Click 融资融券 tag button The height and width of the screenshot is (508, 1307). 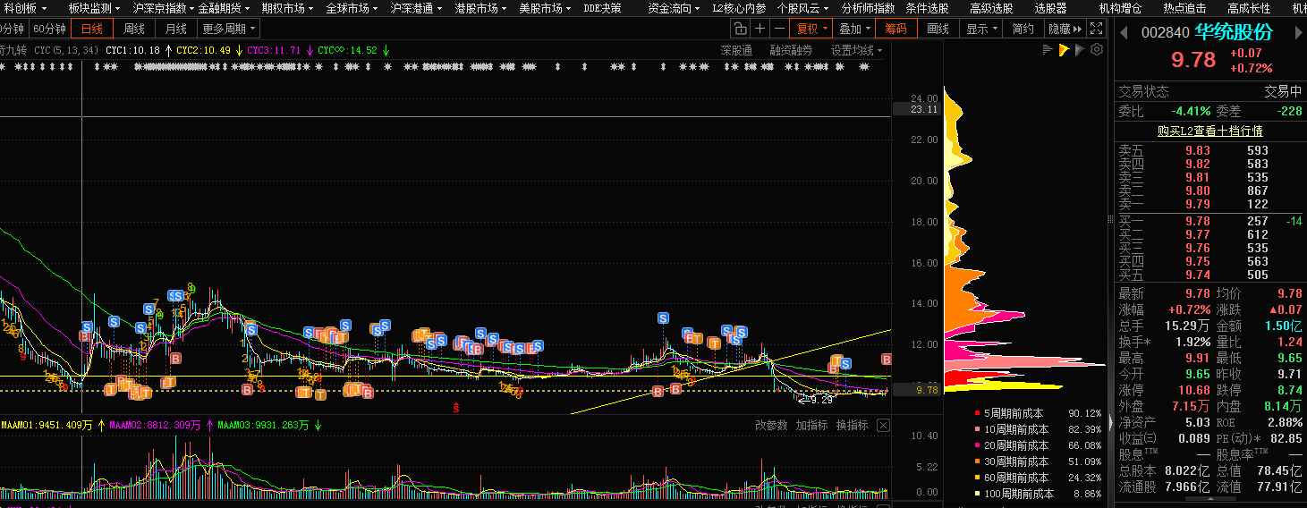[791, 50]
